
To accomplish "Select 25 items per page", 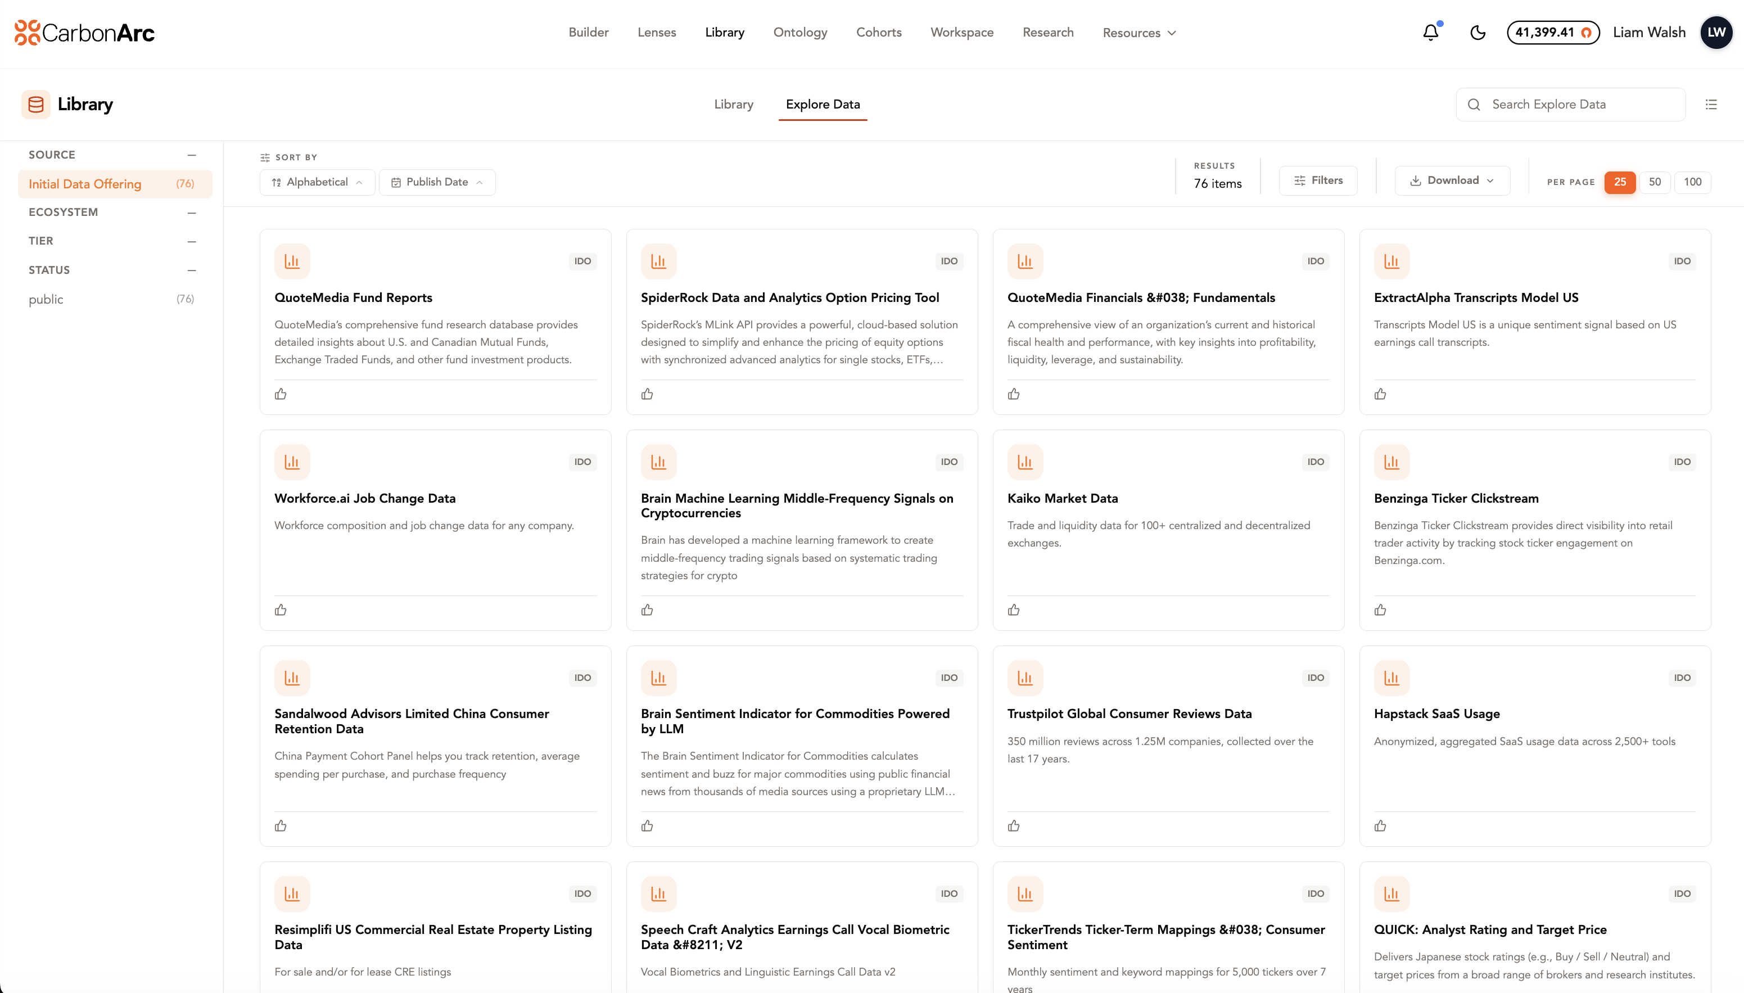I will (x=1620, y=182).
